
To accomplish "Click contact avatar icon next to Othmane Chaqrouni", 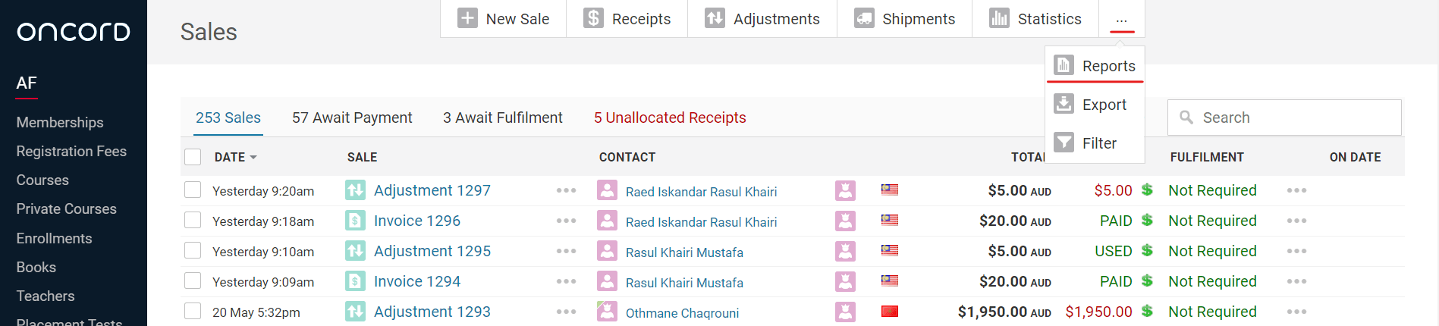I will 607,312.
